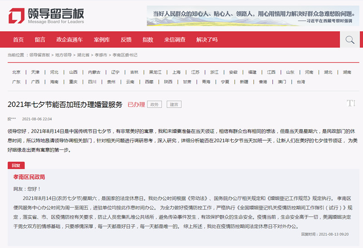Select the 湖北 province link

(x=328, y=72)
